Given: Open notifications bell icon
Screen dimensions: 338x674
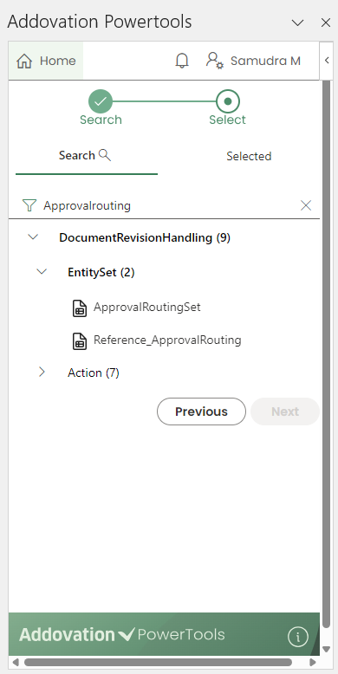Looking at the screenshot, I should coord(182,61).
